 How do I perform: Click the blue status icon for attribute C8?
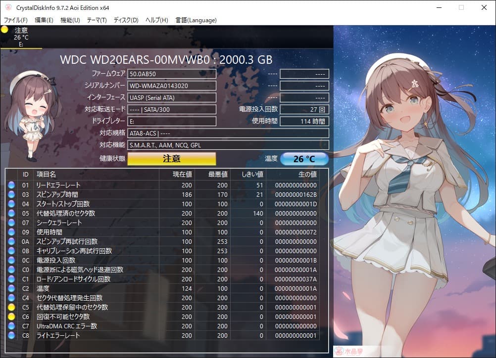tap(11, 335)
